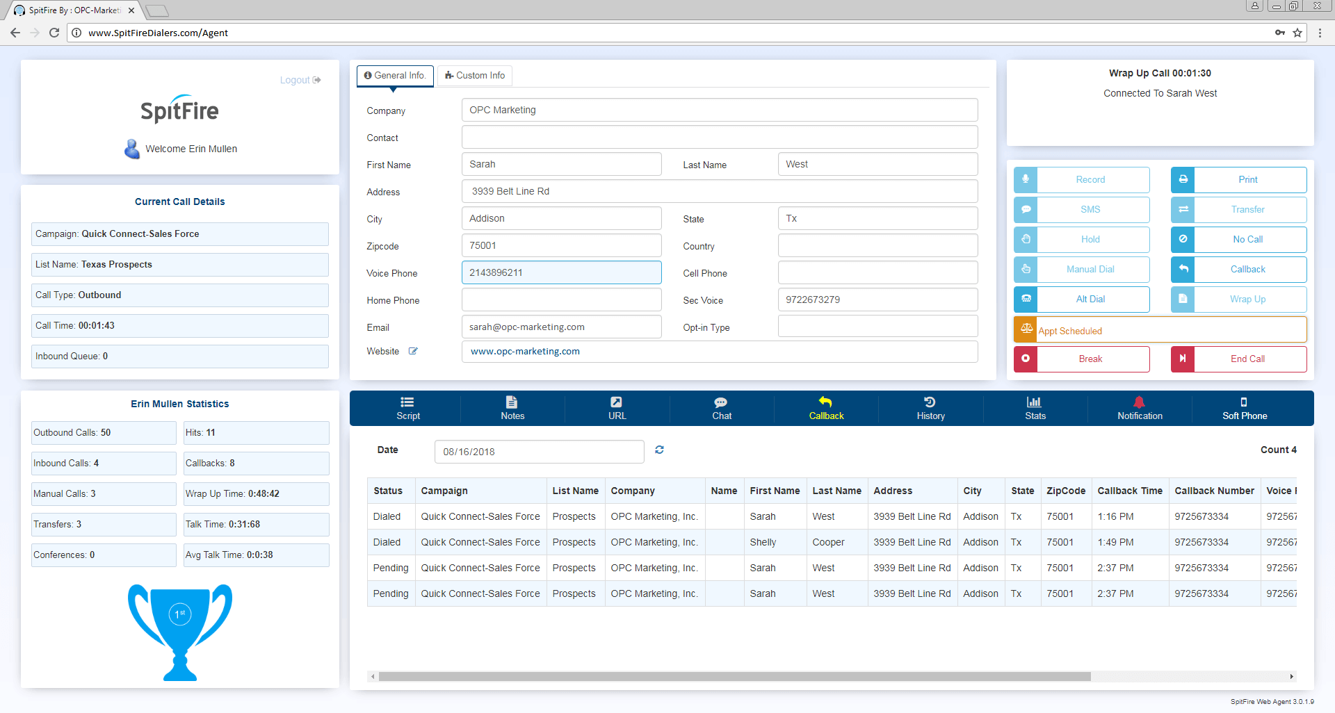This screenshot has width=1335, height=713.
Task: Click the Callback Date field
Action: (540, 452)
